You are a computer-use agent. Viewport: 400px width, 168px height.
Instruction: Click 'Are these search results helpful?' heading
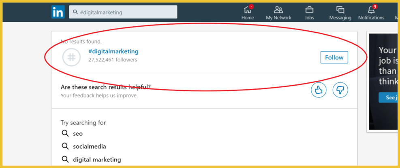point(106,87)
